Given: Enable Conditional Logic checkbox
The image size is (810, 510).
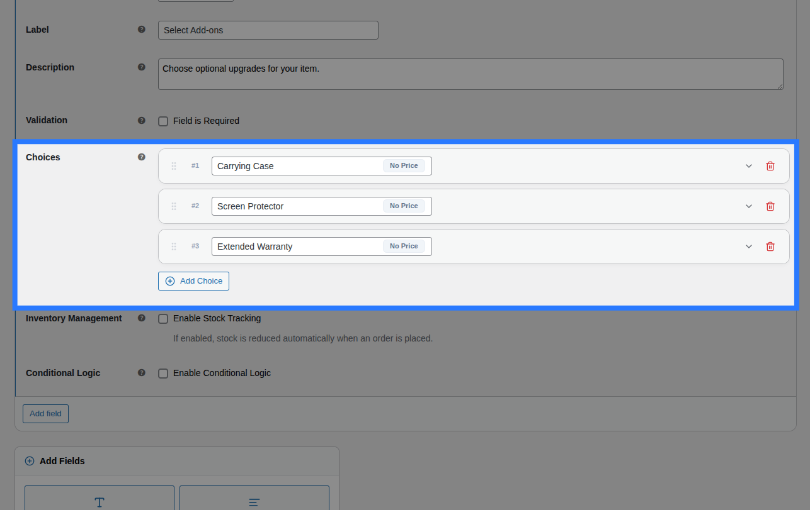Looking at the screenshot, I should coord(163,374).
